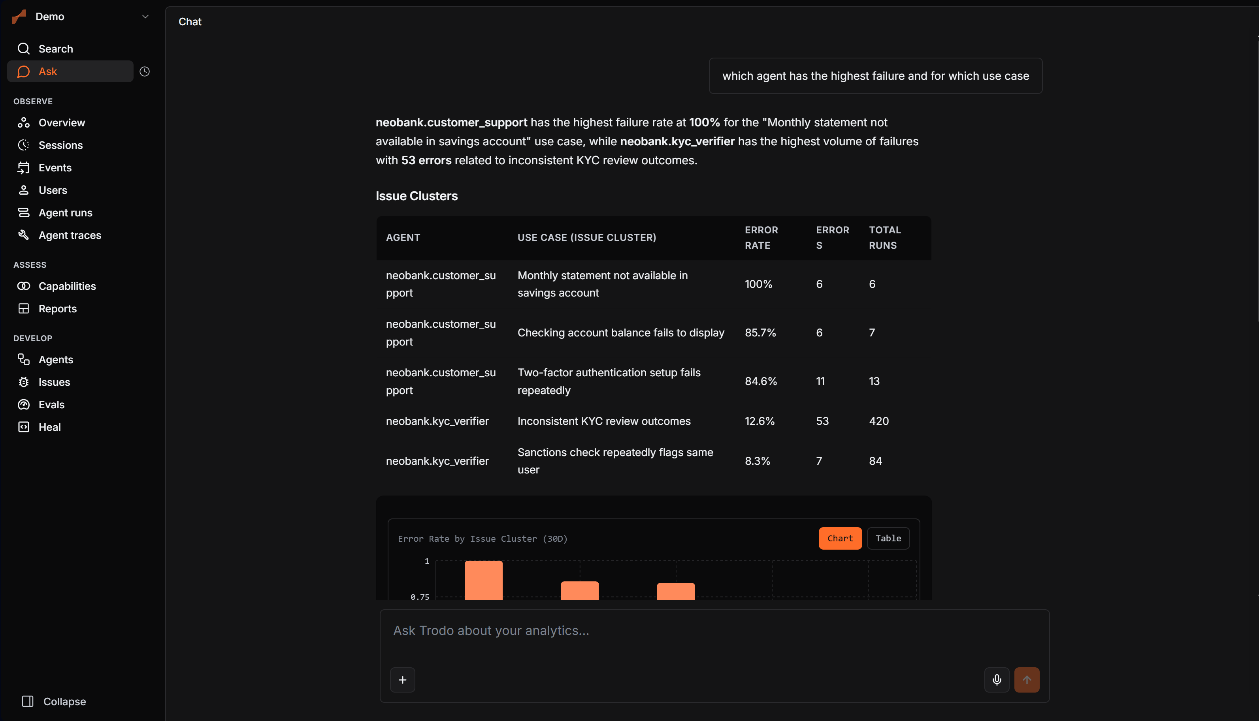The height and width of the screenshot is (721, 1259).
Task: Click the 420 total runs value
Action: pos(878,421)
